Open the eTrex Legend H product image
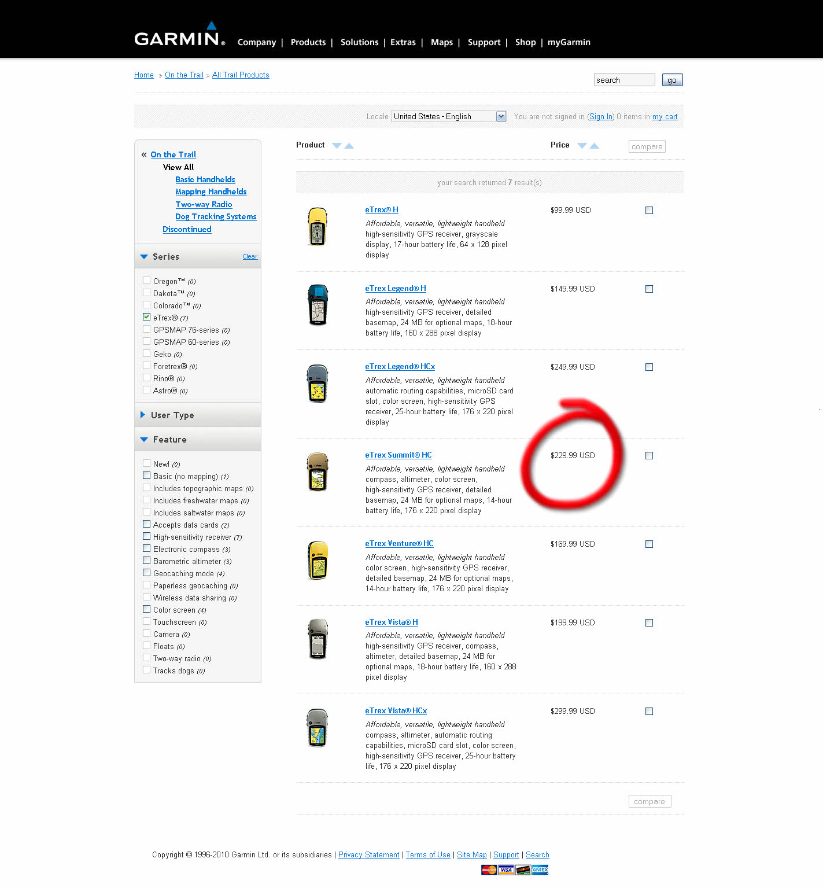The image size is (823, 888). [318, 305]
